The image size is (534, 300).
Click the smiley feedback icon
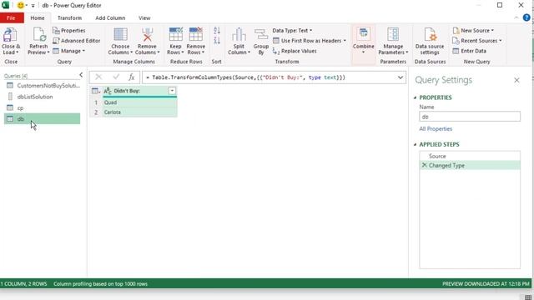click(20, 6)
